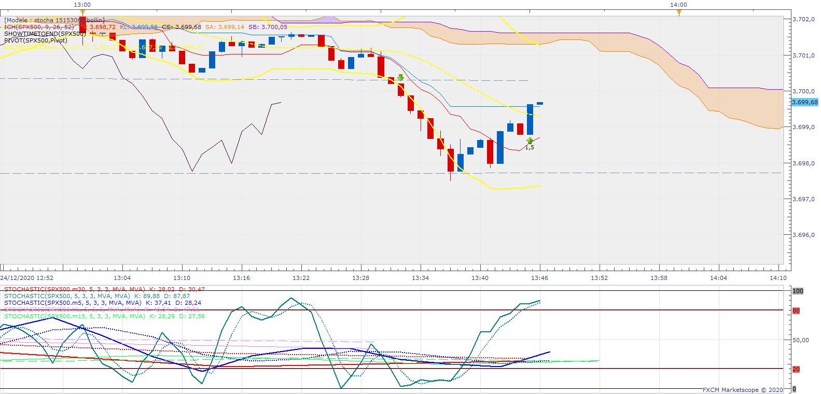821x394 pixels.
Task: Click the 13:04 time axis label
Action: click(122, 278)
